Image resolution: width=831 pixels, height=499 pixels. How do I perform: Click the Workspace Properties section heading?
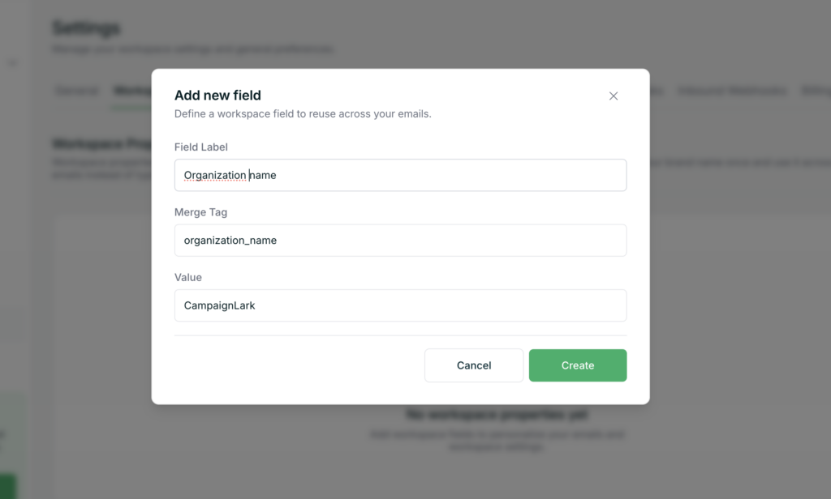coord(101,144)
